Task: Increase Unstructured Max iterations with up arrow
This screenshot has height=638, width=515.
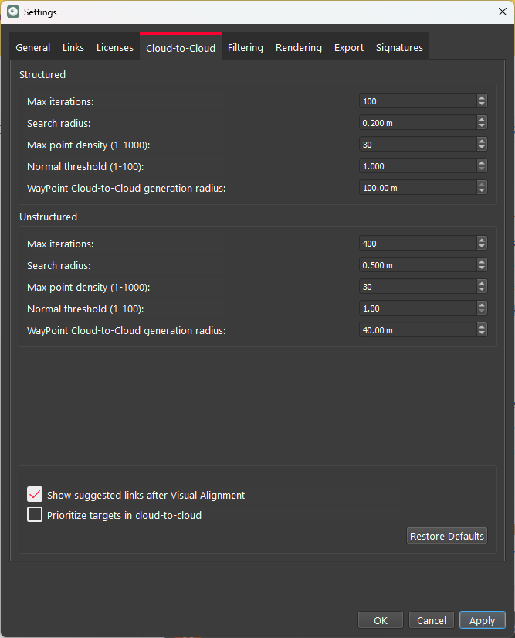Action: pos(482,241)
